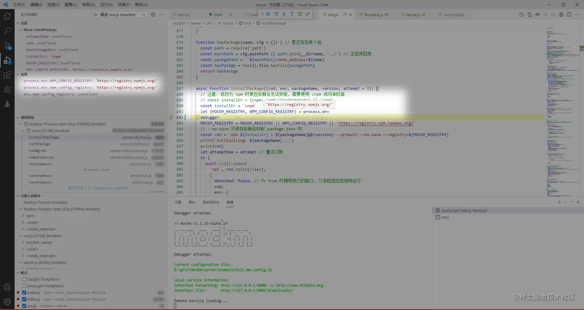Open the Run and Debug view icon
The image size is (584, 310).
click(7, 60)
